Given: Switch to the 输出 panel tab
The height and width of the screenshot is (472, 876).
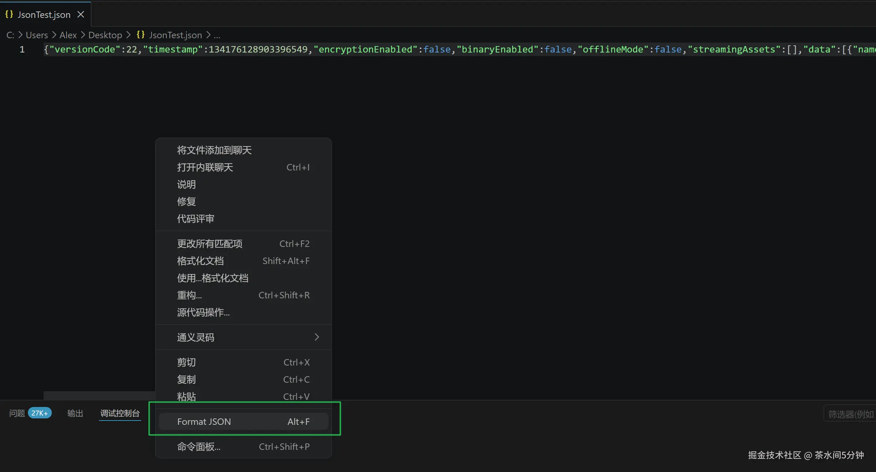Looking at the screenshot, I should coord(75,413).
